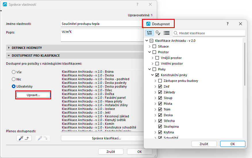Click the pick up availability eyedropper icon
252x158 pixels.
pyautogui.click(x=24, y=138)
